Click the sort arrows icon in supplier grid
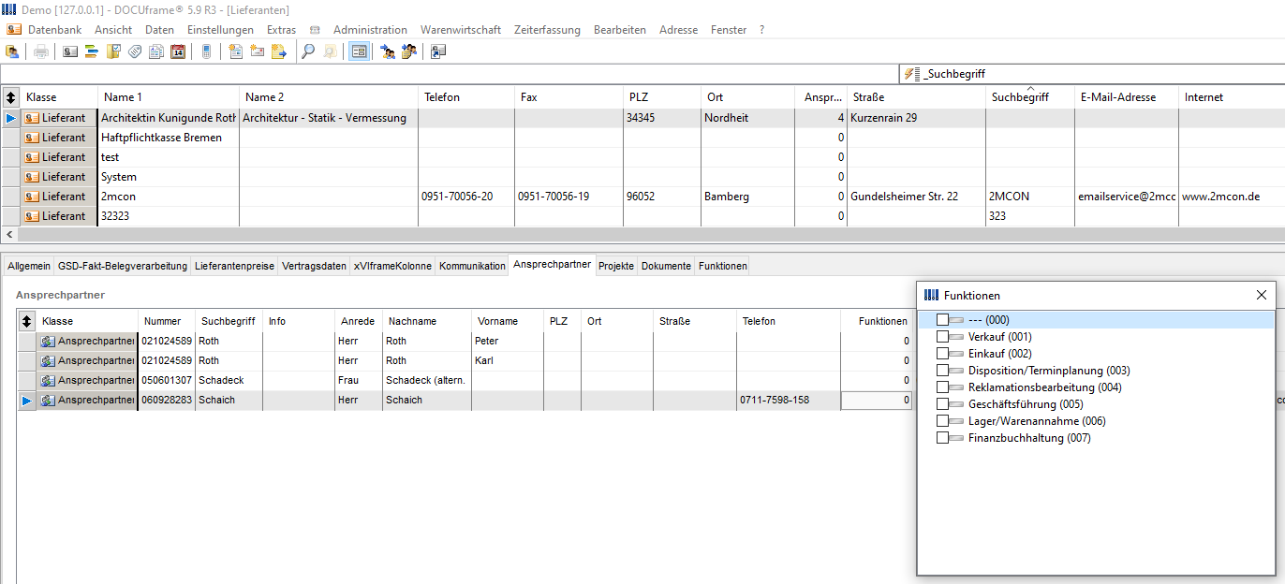The width and height of the screenshot is (1285, 584). tap(11, 97)
